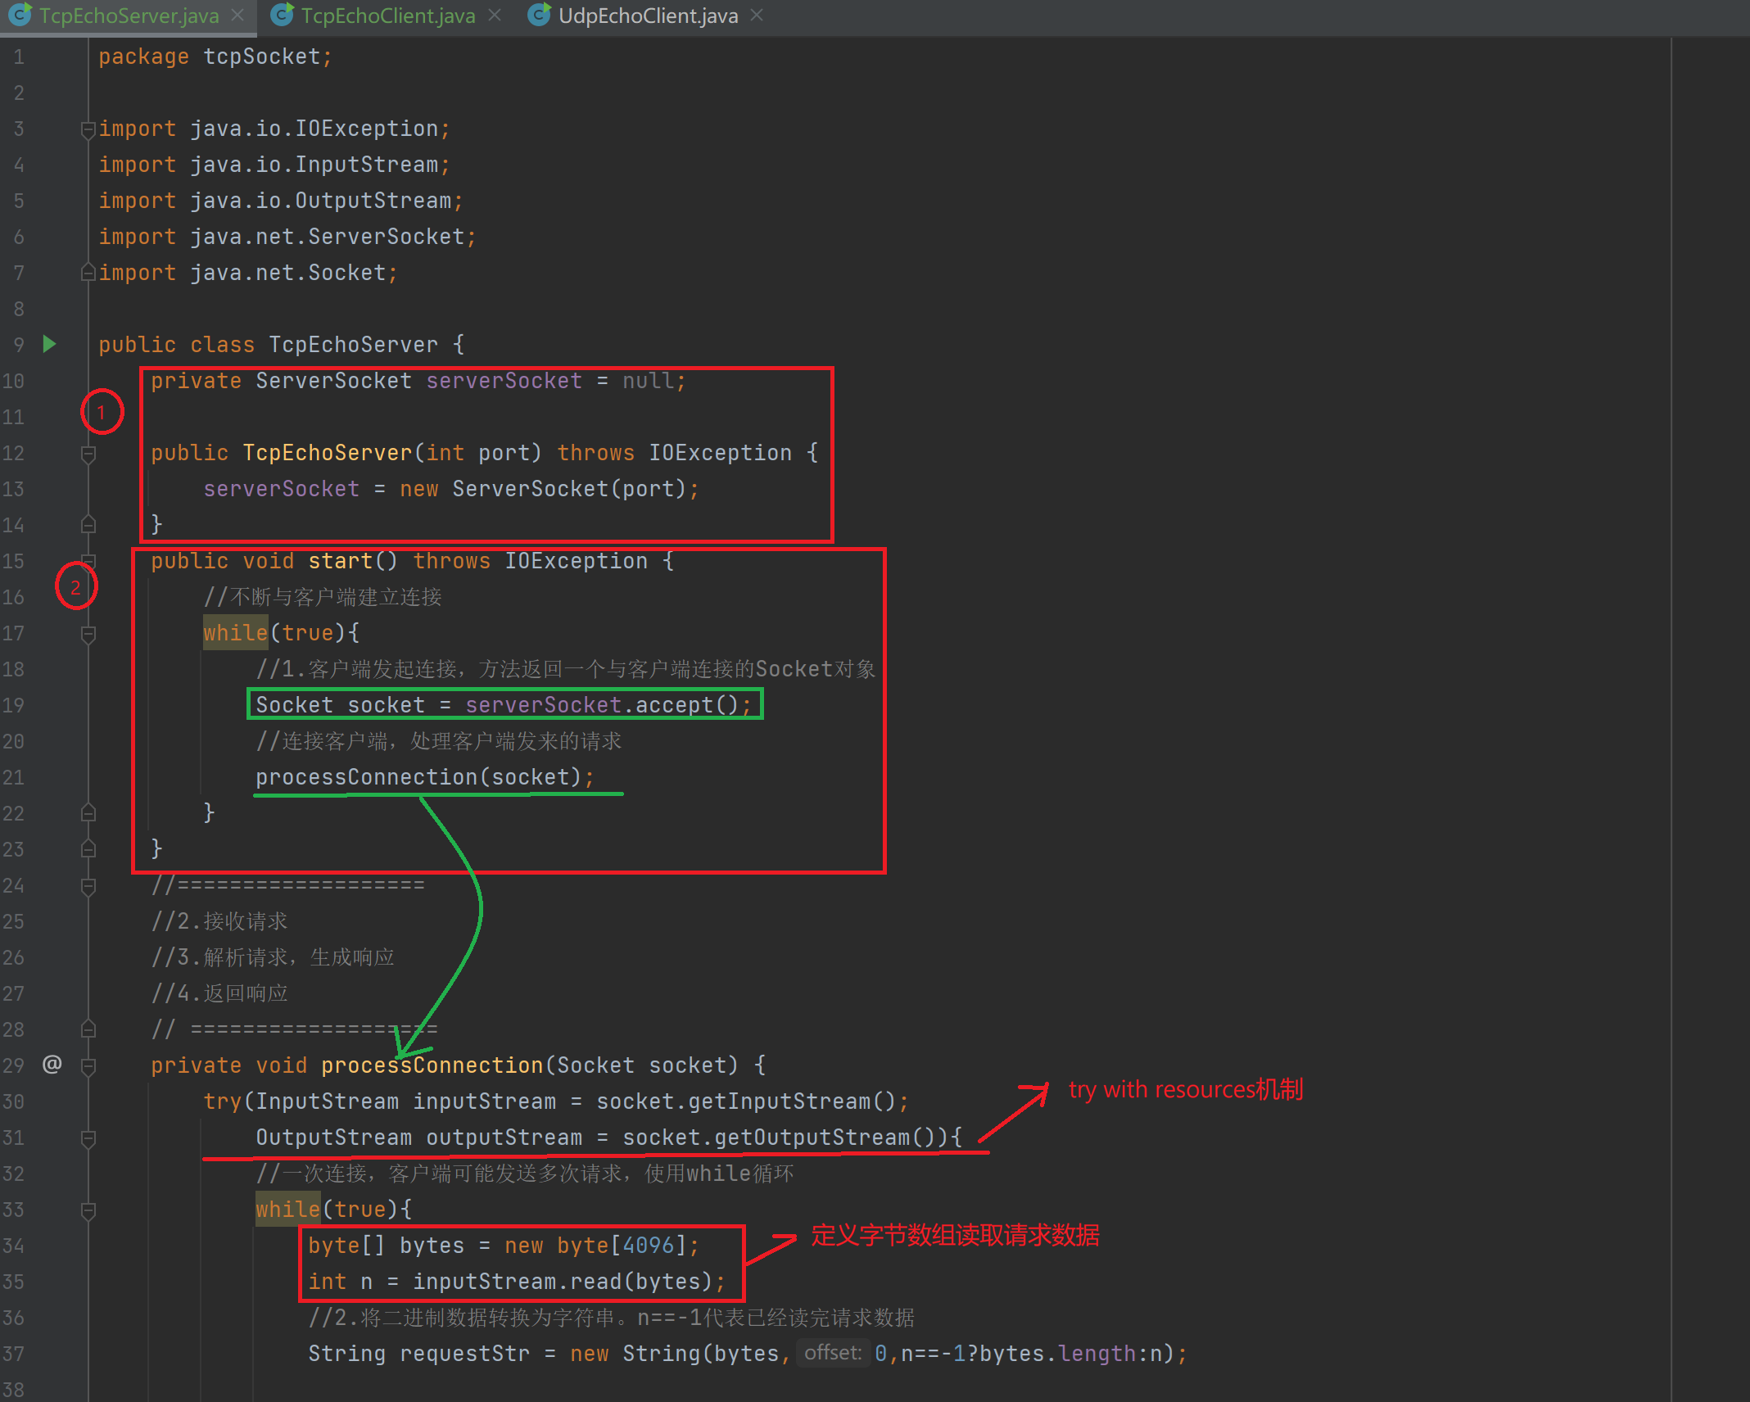Collapse the start() method fold at line 15

point(88,561)
